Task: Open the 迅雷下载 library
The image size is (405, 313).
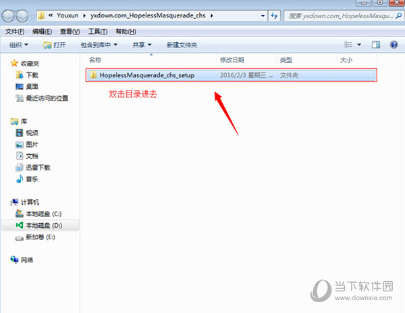Action: (38, 168)
